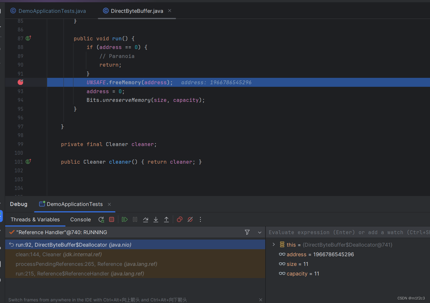Click line number 93 in the gutter
The width and height of the screenshot is (430, 303).
coord(21,91)
